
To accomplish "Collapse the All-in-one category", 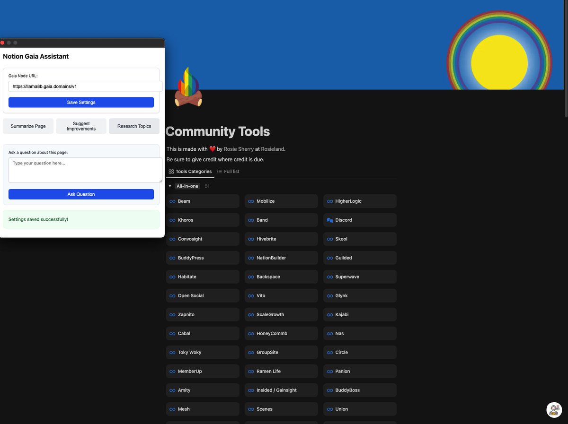I will pyautogui.click(x=169, y=186).
